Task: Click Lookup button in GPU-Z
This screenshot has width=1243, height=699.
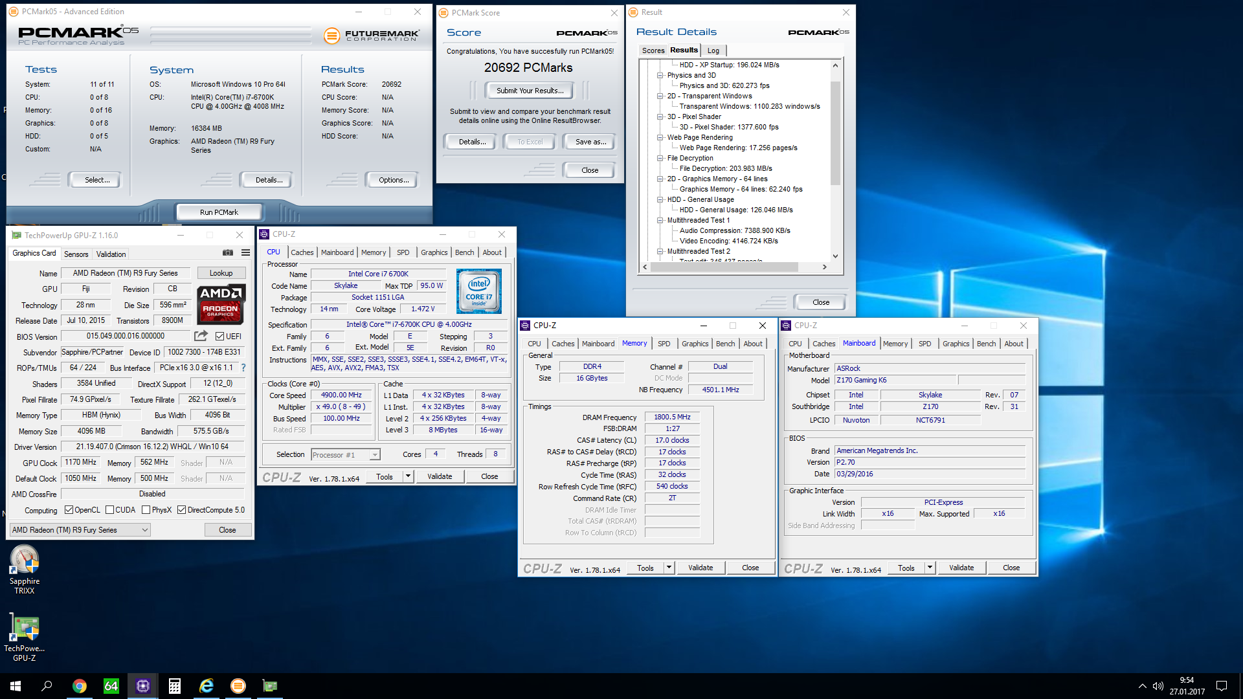Action: (221, 273)
